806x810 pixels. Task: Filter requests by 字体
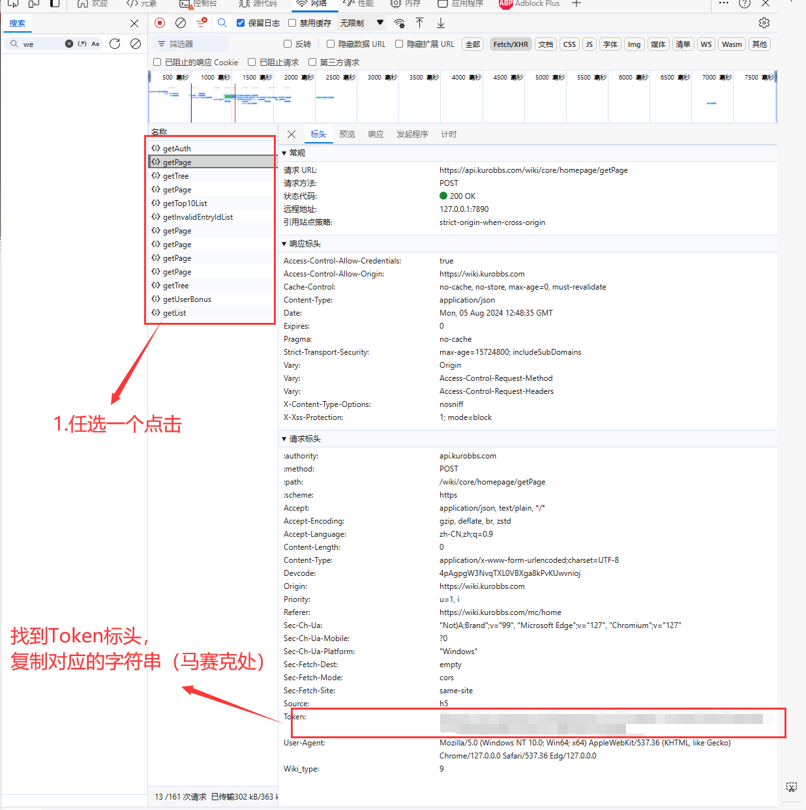610,44
